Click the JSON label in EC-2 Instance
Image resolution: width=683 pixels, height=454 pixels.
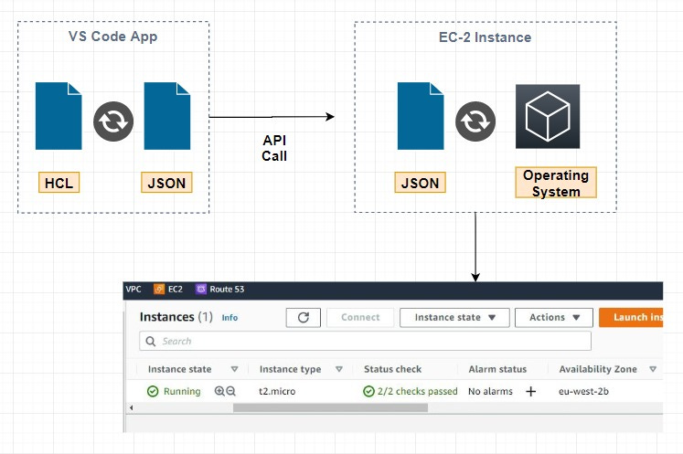click(x=420, y=183)
